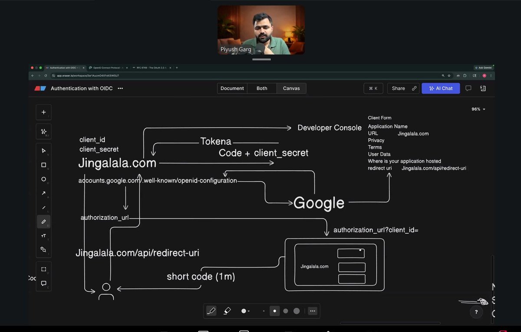This screenshot has width=521, height=332.
Task: Select the rectangle shape tool
Action: click(43, 165)
